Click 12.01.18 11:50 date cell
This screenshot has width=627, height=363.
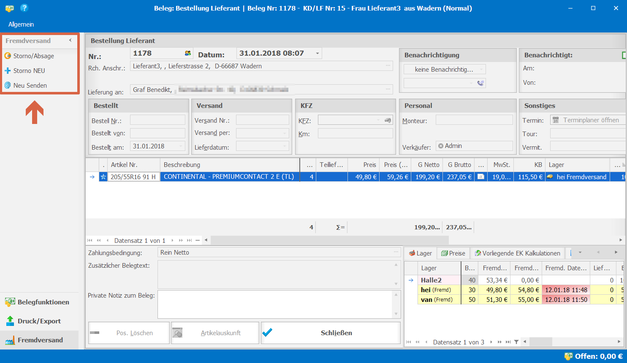[566, 299]
